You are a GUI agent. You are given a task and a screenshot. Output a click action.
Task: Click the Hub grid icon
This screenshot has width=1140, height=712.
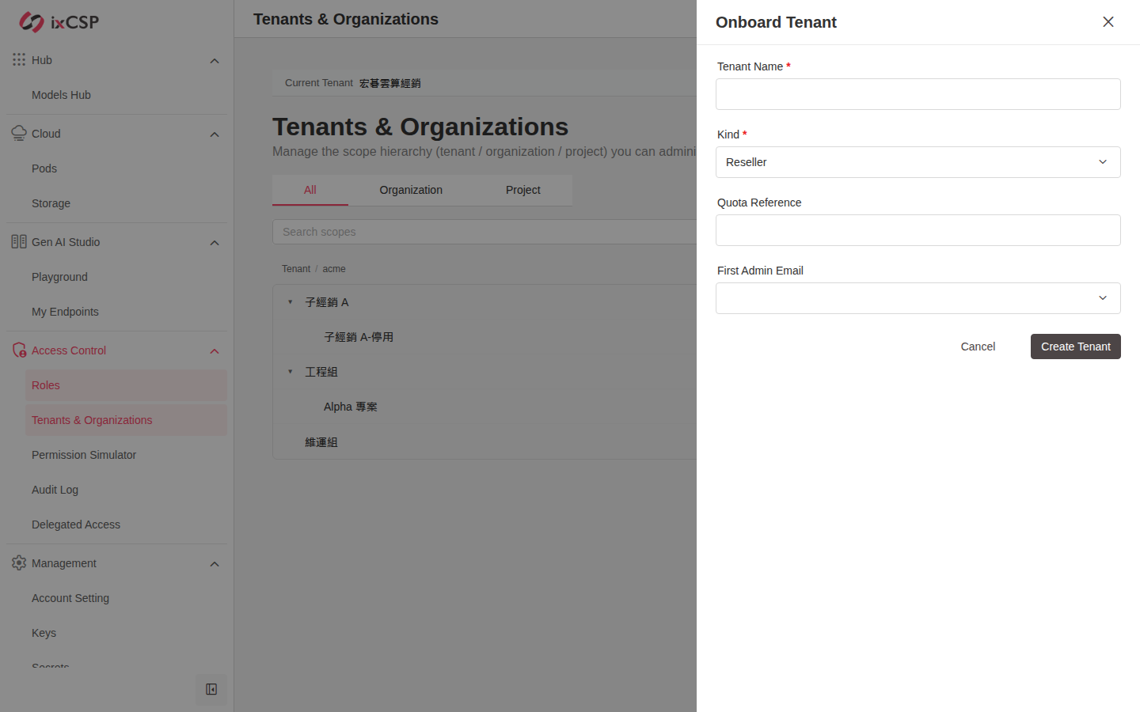tap(19, 60)
